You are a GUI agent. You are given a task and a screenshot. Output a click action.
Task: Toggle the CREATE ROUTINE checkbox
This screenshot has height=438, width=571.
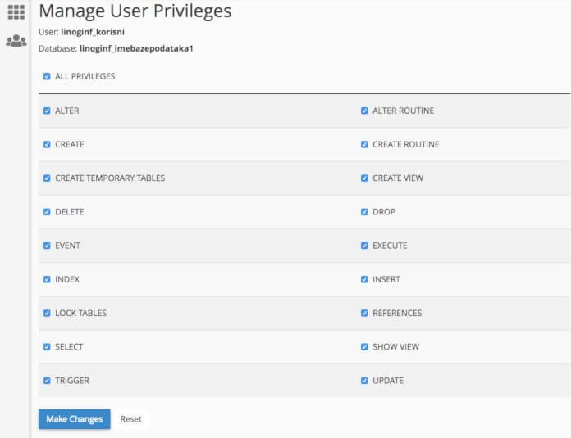(364, 144)
